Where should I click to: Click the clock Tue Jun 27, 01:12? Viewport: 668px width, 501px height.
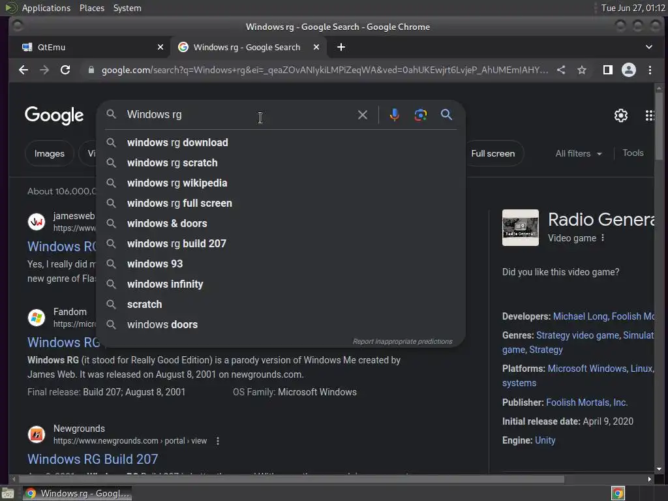point(633,8)
